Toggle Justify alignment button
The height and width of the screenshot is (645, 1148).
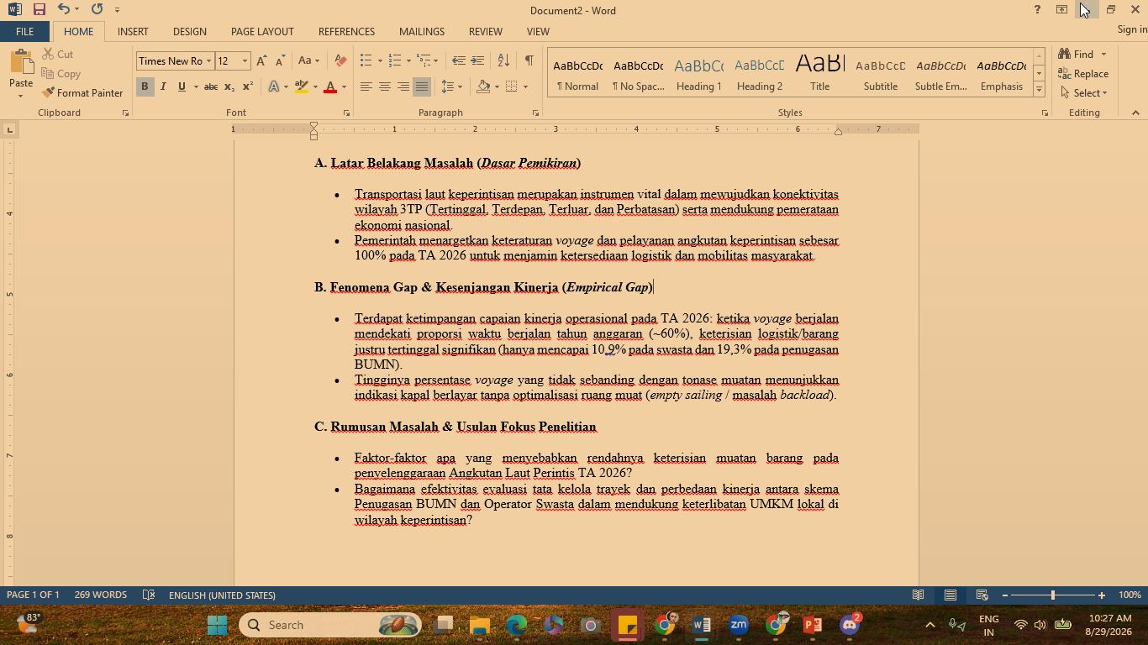pos(422,87)
